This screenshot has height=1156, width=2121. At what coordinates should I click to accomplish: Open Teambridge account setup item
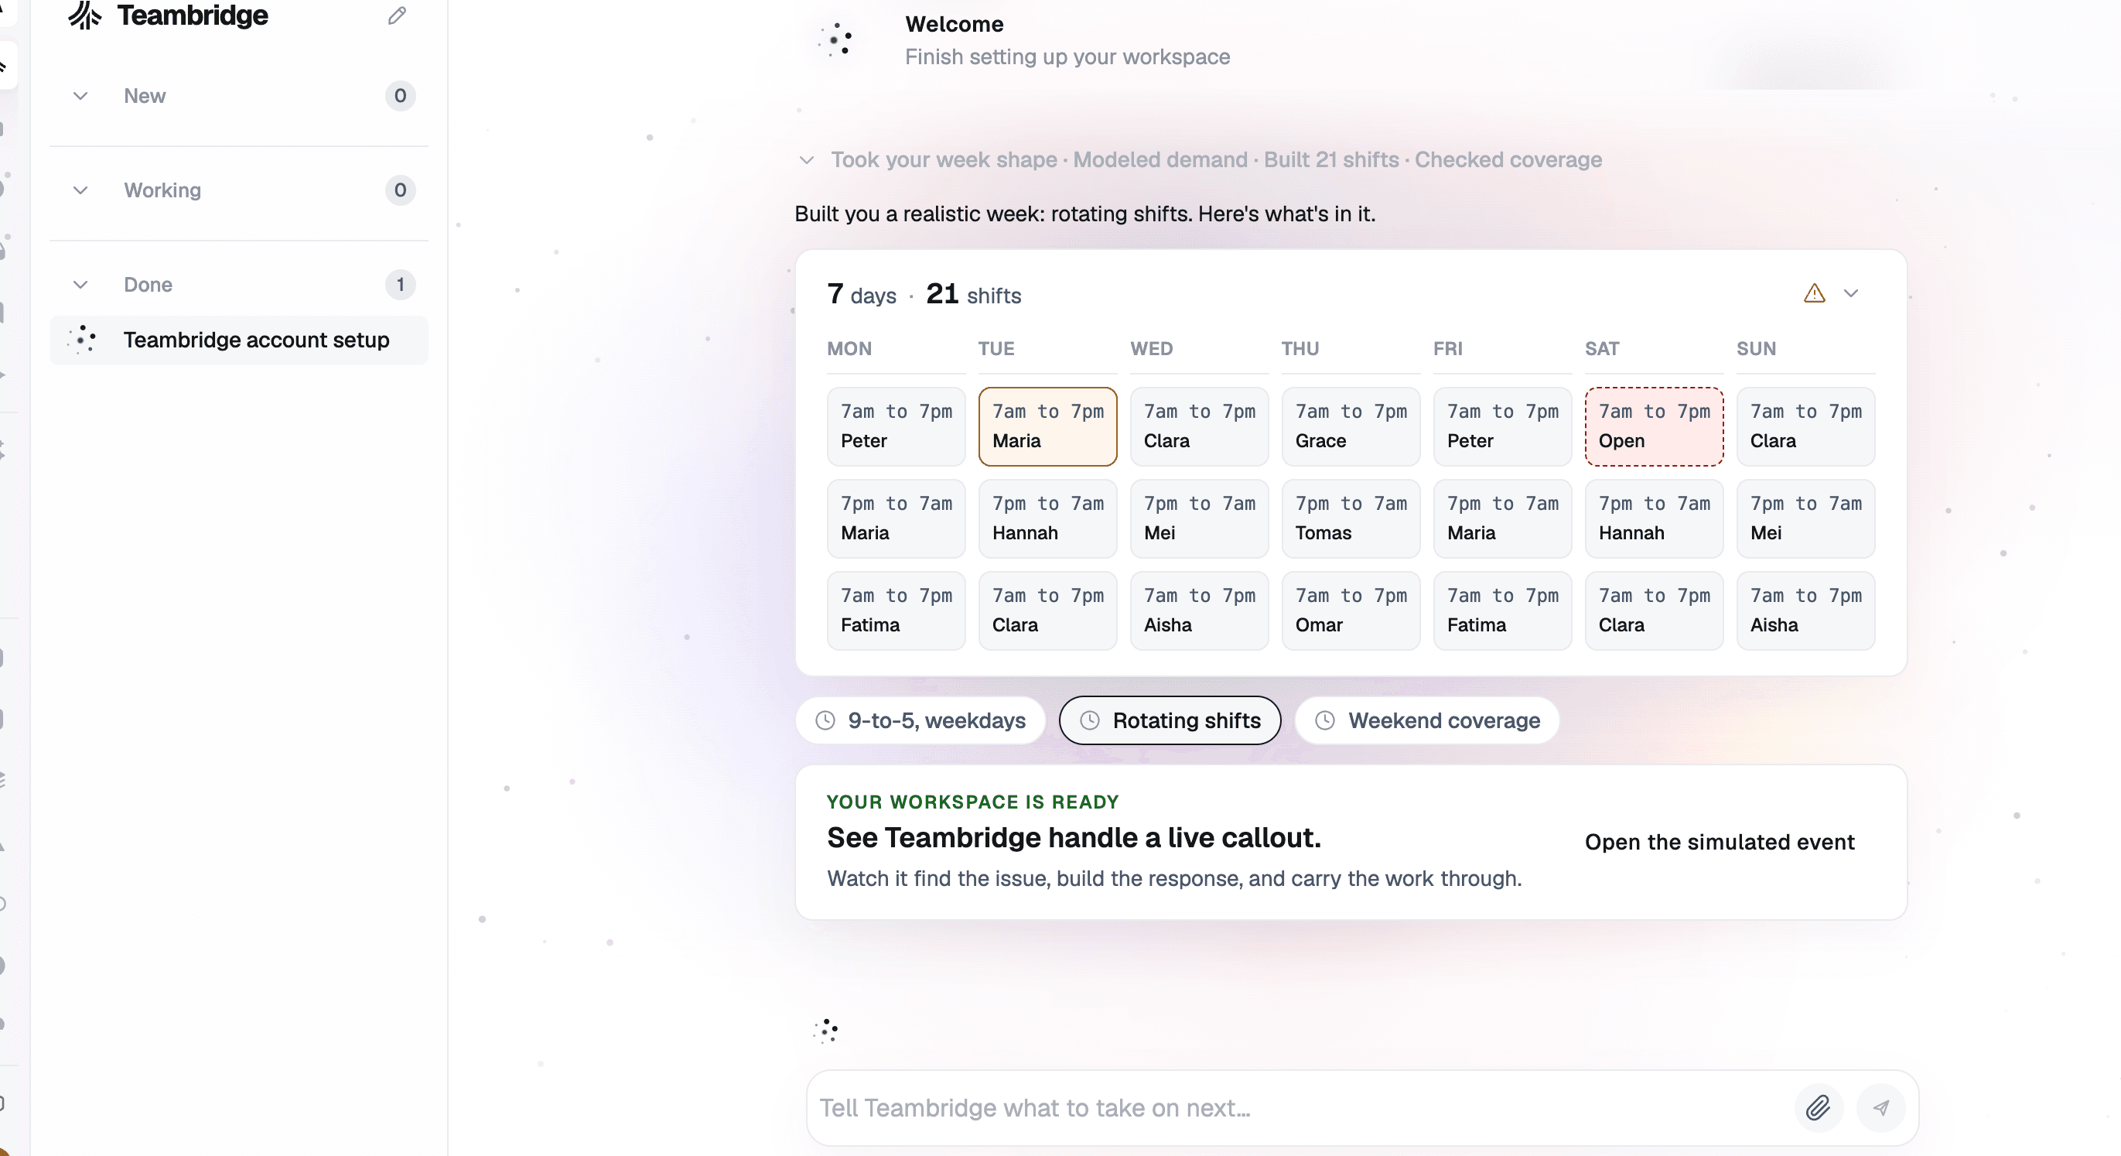239,340
